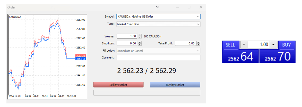Expand the Symbol dropdown list
Image resolution: width=302 pixels, height=107 pixels.
[198, 17]
